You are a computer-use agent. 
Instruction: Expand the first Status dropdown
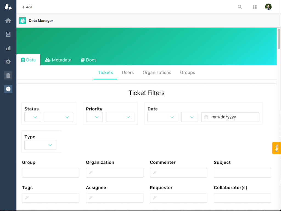pos(33,117)
